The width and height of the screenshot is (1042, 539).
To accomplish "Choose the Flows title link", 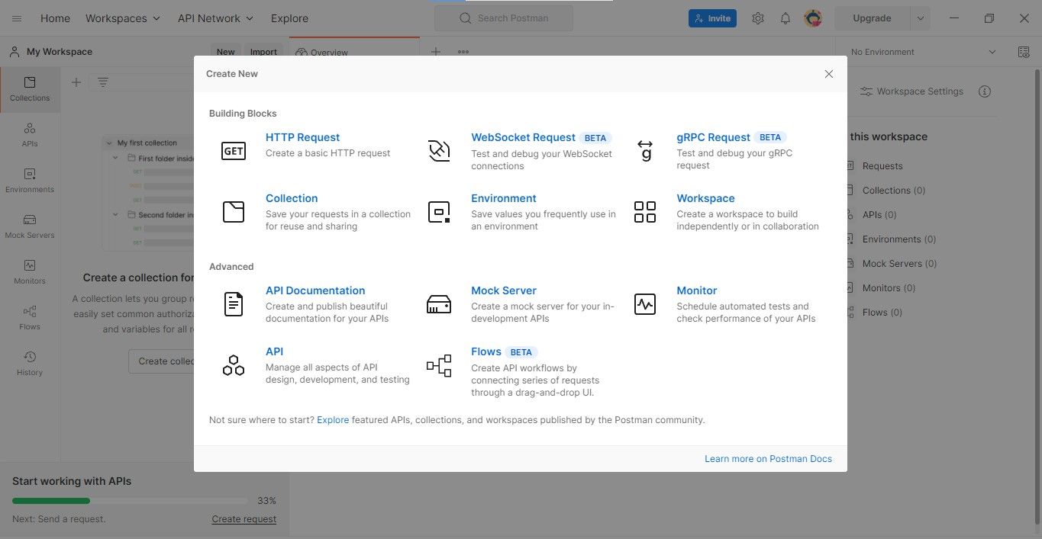I will tap(486, 351).
